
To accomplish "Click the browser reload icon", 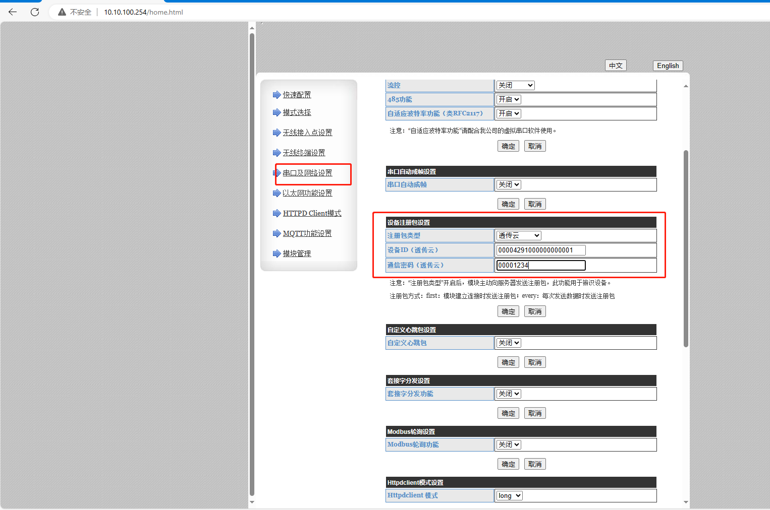I will point(35,12).
